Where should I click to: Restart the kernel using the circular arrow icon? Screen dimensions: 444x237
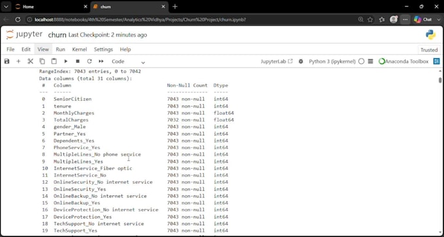pos(89,61)
